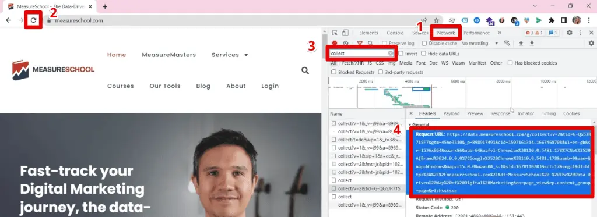Switch to the Performance tab
The width and height of the screenshot is (597, 217).
pos(477,33)
